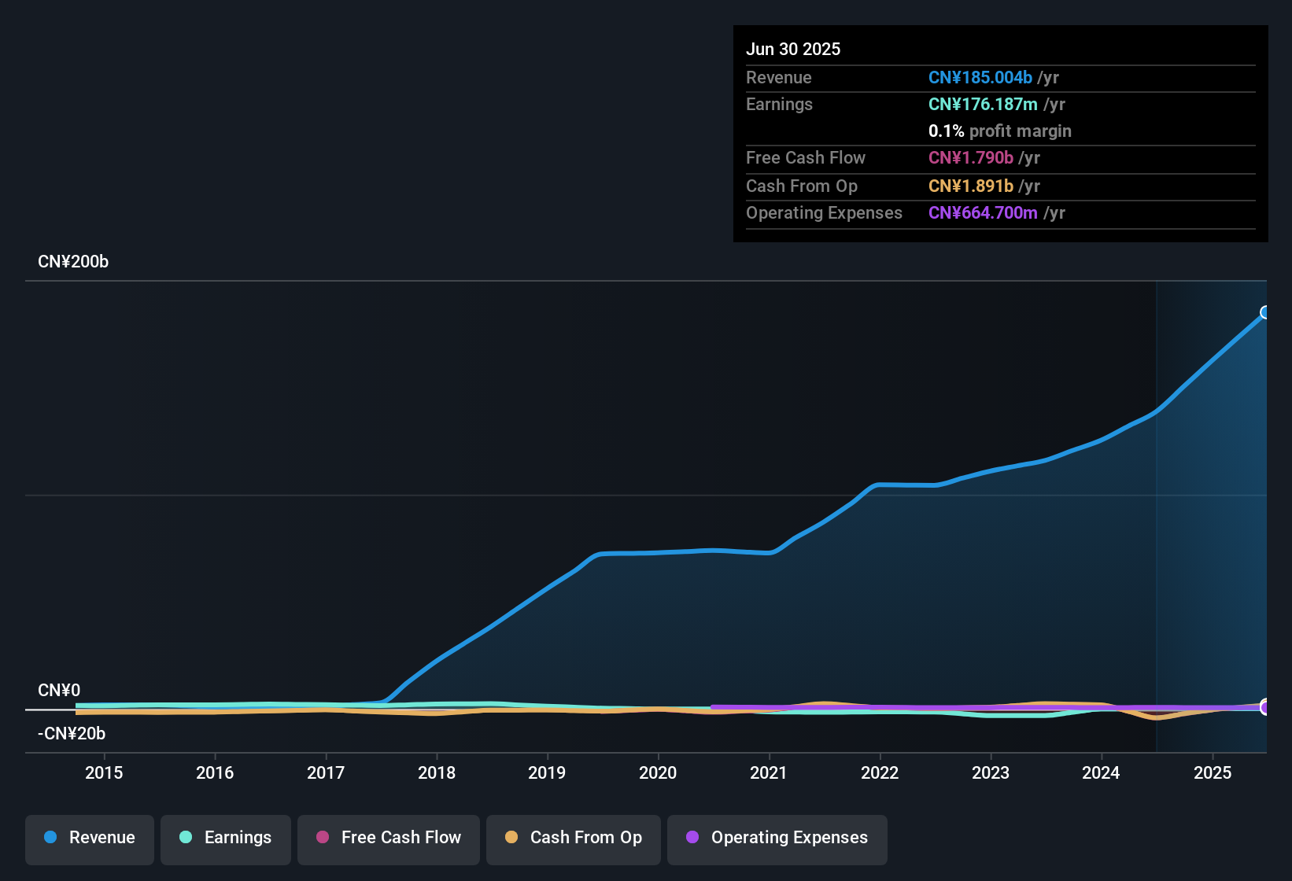
Task: Click the purple Operating Expenses legend dot
Action: coord(693,838)
